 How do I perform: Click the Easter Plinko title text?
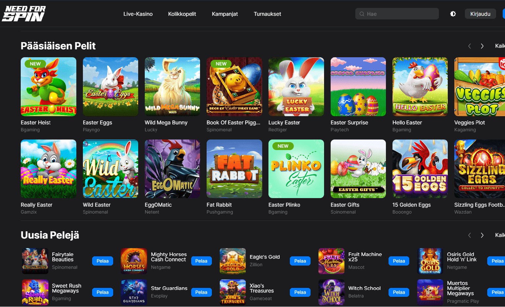click(x=284, y=205)
